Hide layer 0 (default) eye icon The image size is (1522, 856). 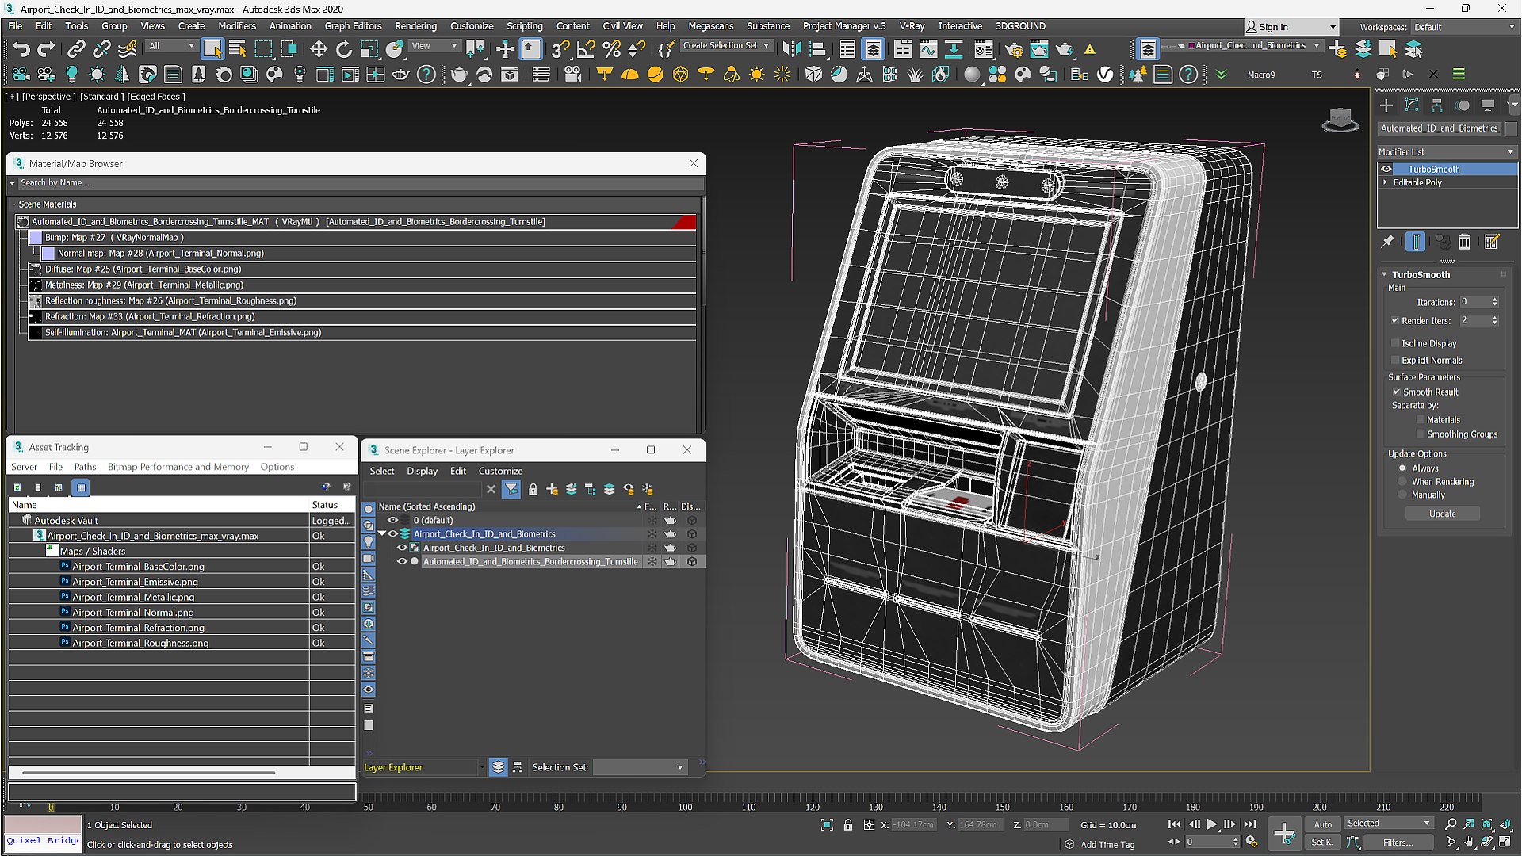(x=392, y=521)
